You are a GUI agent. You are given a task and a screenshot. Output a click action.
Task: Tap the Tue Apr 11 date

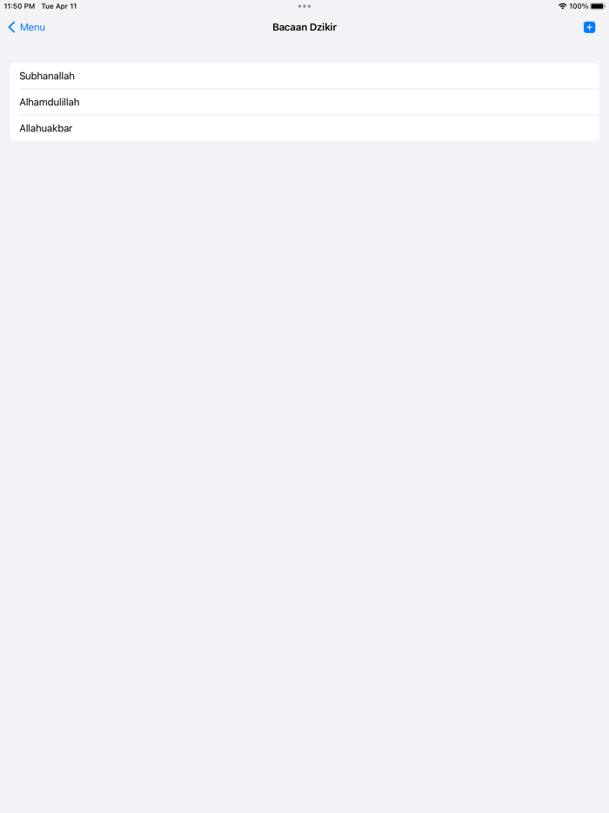tap(59, 6)
